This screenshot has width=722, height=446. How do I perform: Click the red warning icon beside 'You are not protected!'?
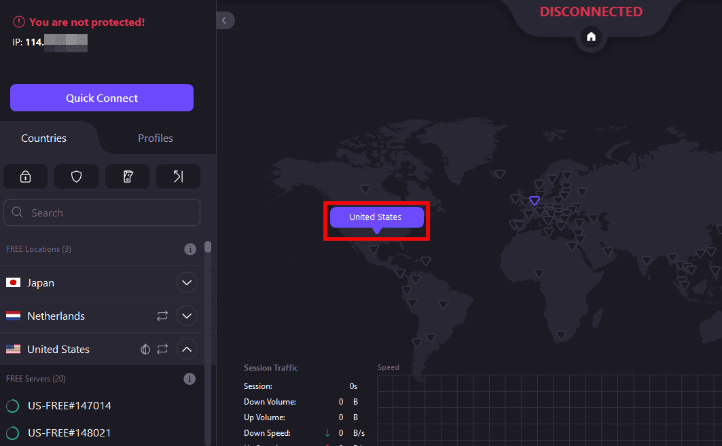(x=19, y=22)
